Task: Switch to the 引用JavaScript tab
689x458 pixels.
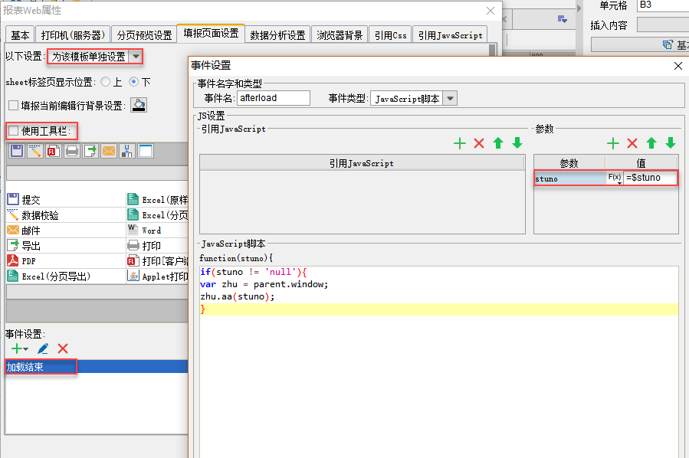Action: (451, 35)
